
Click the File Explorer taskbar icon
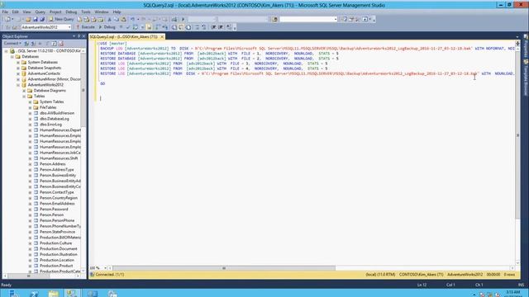point(53,294)
